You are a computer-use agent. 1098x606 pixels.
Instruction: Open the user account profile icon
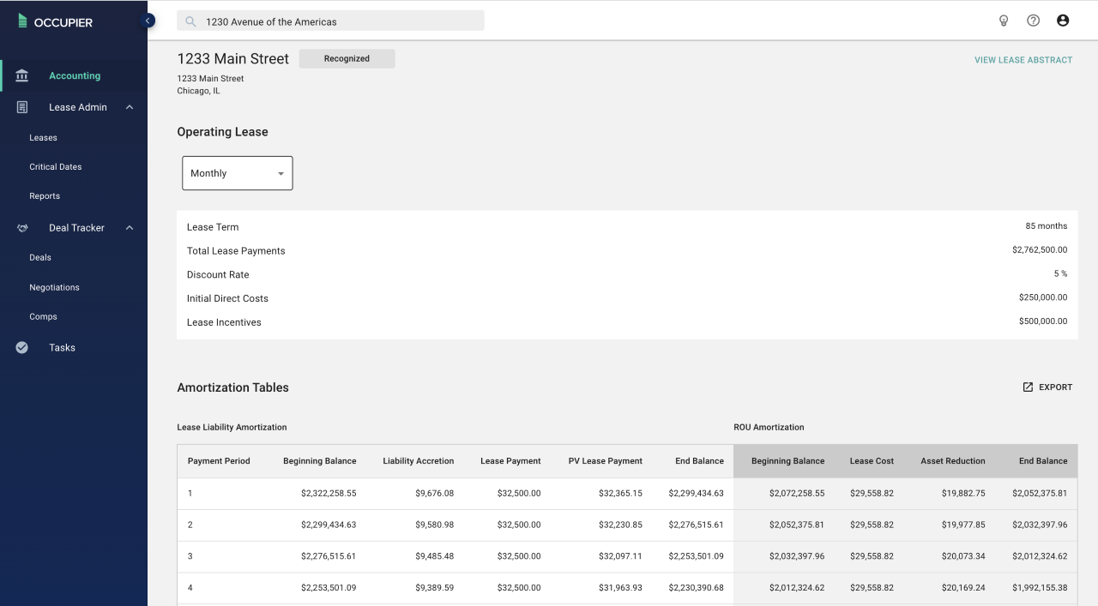pos(1063,21)
